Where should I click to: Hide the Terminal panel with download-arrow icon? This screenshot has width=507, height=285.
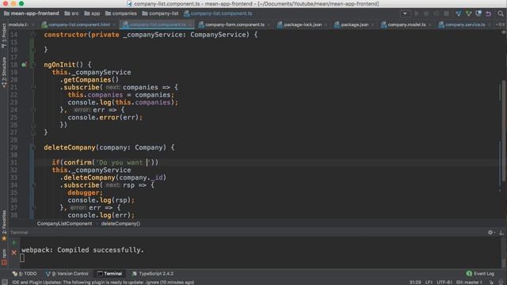click(x=501, y=232)
